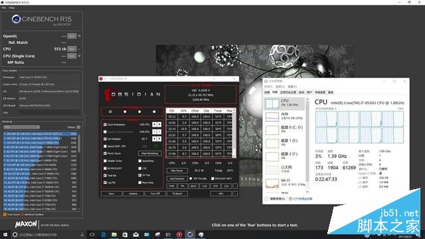Enable C1E checkbox
The width and height of the screenshot is (425, 239).
140,168
